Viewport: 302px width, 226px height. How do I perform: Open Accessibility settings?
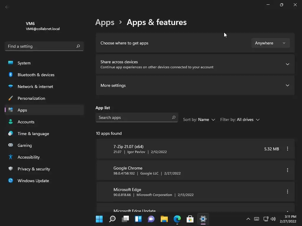click(x=44, y=157)
